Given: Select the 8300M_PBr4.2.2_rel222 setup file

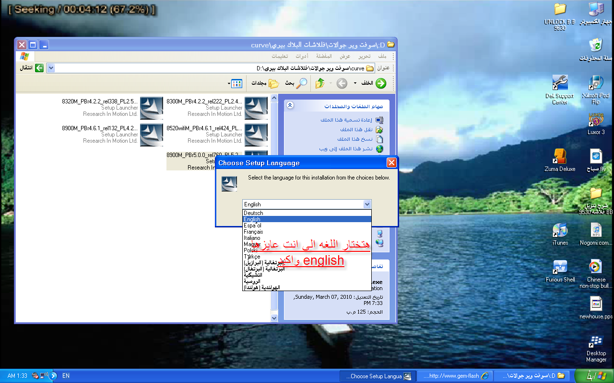Looking at the screenshot, I should [217, 108].
